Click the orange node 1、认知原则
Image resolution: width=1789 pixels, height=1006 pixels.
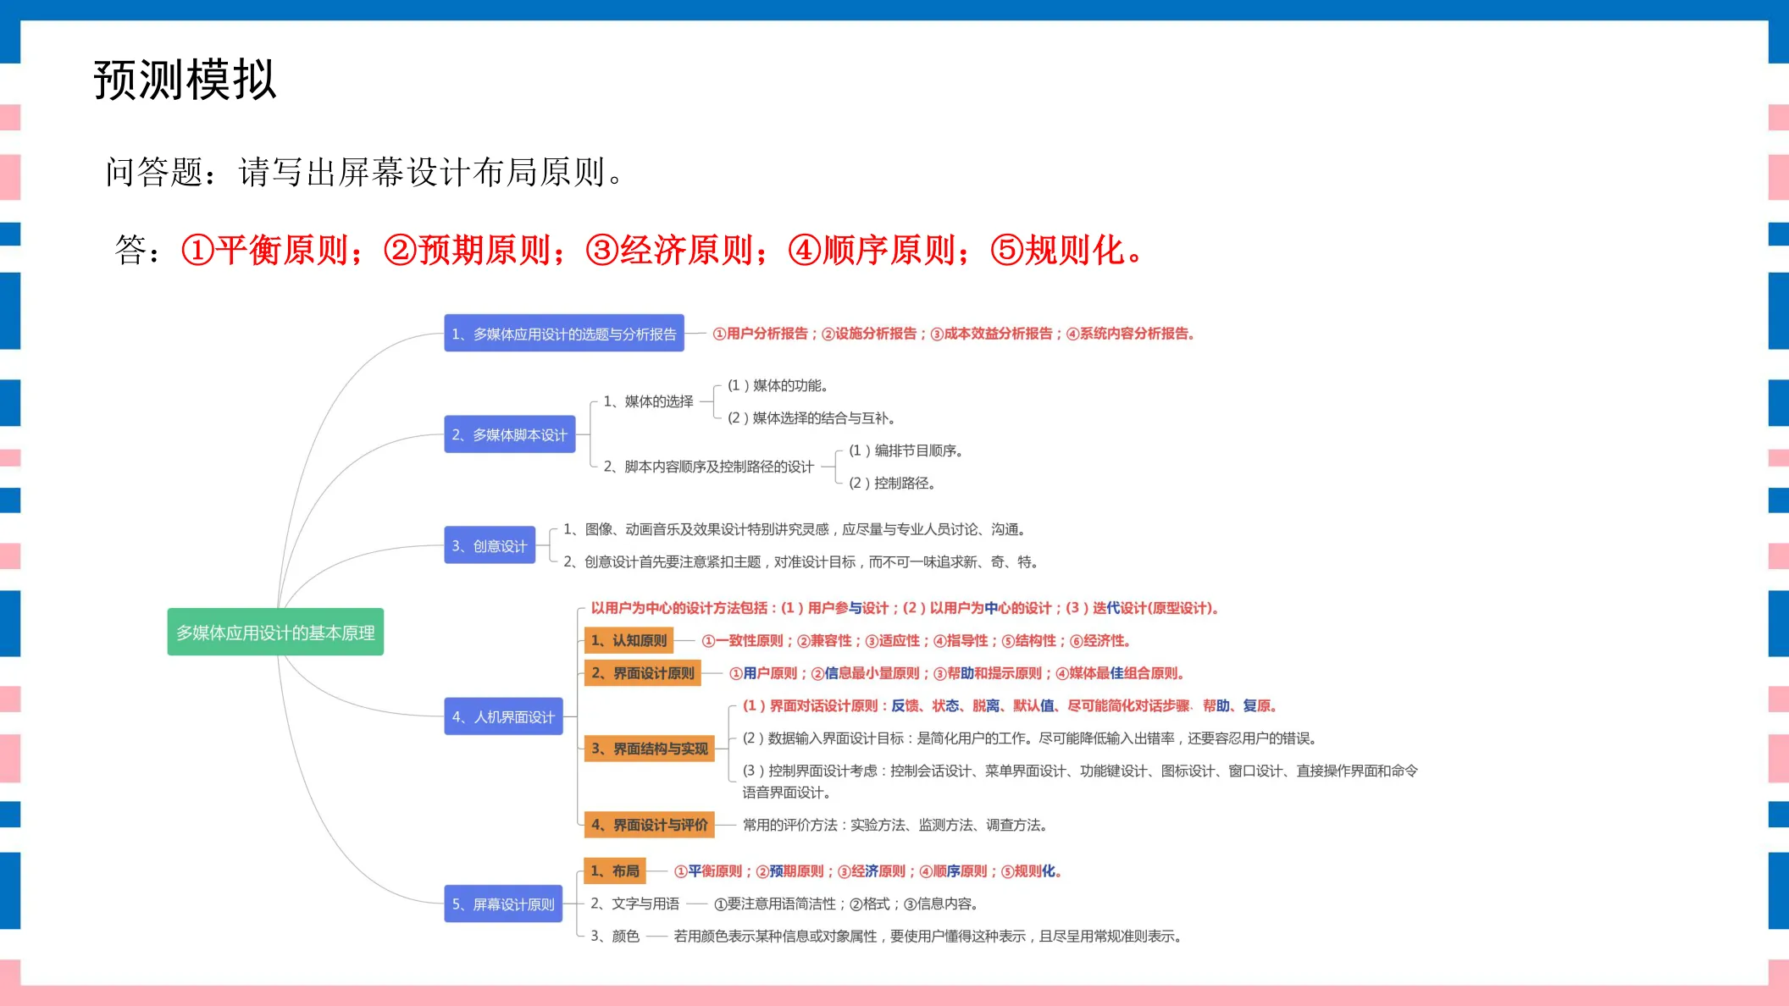(x=629, y=640)
